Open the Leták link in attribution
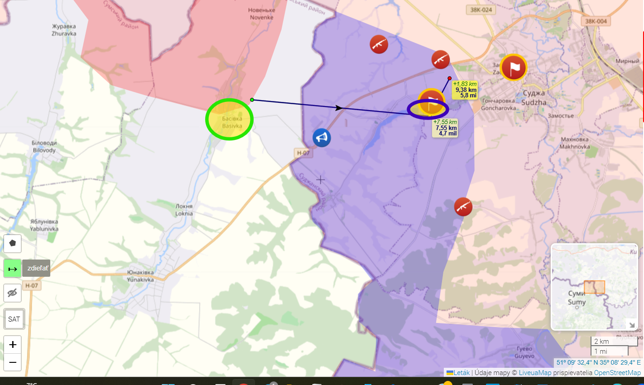Image resolution: width=644 pixels, height=385 pixels. 461,373
